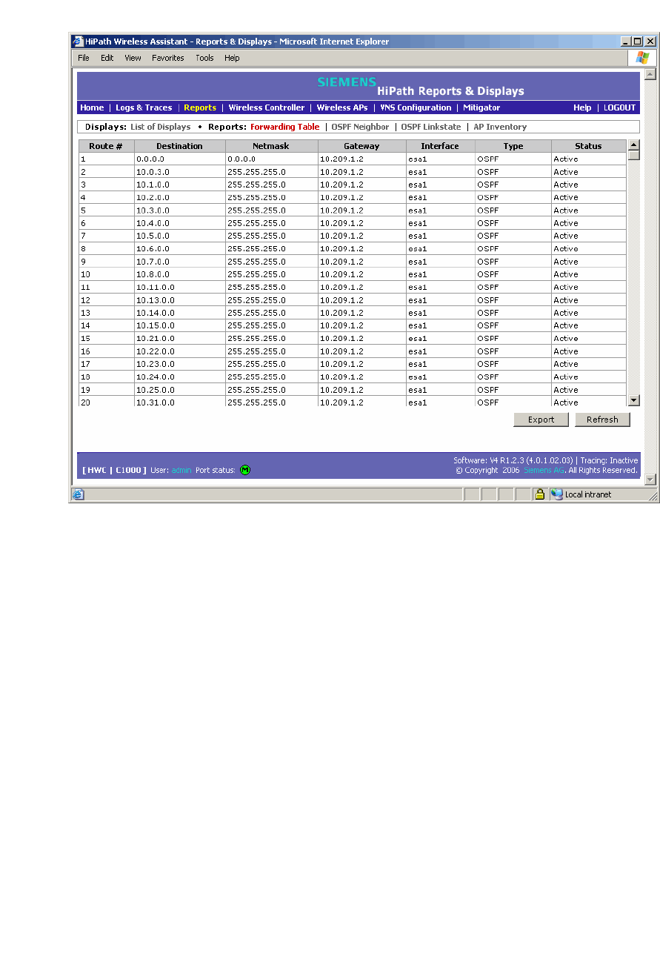Viewport: 660px width, 974px height.
Task: Click destination cell 10.1.0.0
Action: pyautogui.click(x=180, y=185)
